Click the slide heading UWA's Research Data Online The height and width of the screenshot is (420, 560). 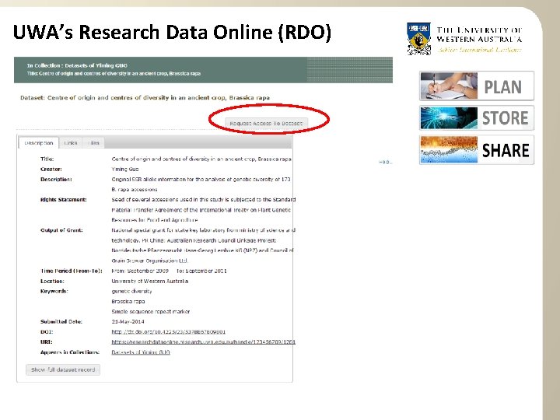tap(172, 32)
